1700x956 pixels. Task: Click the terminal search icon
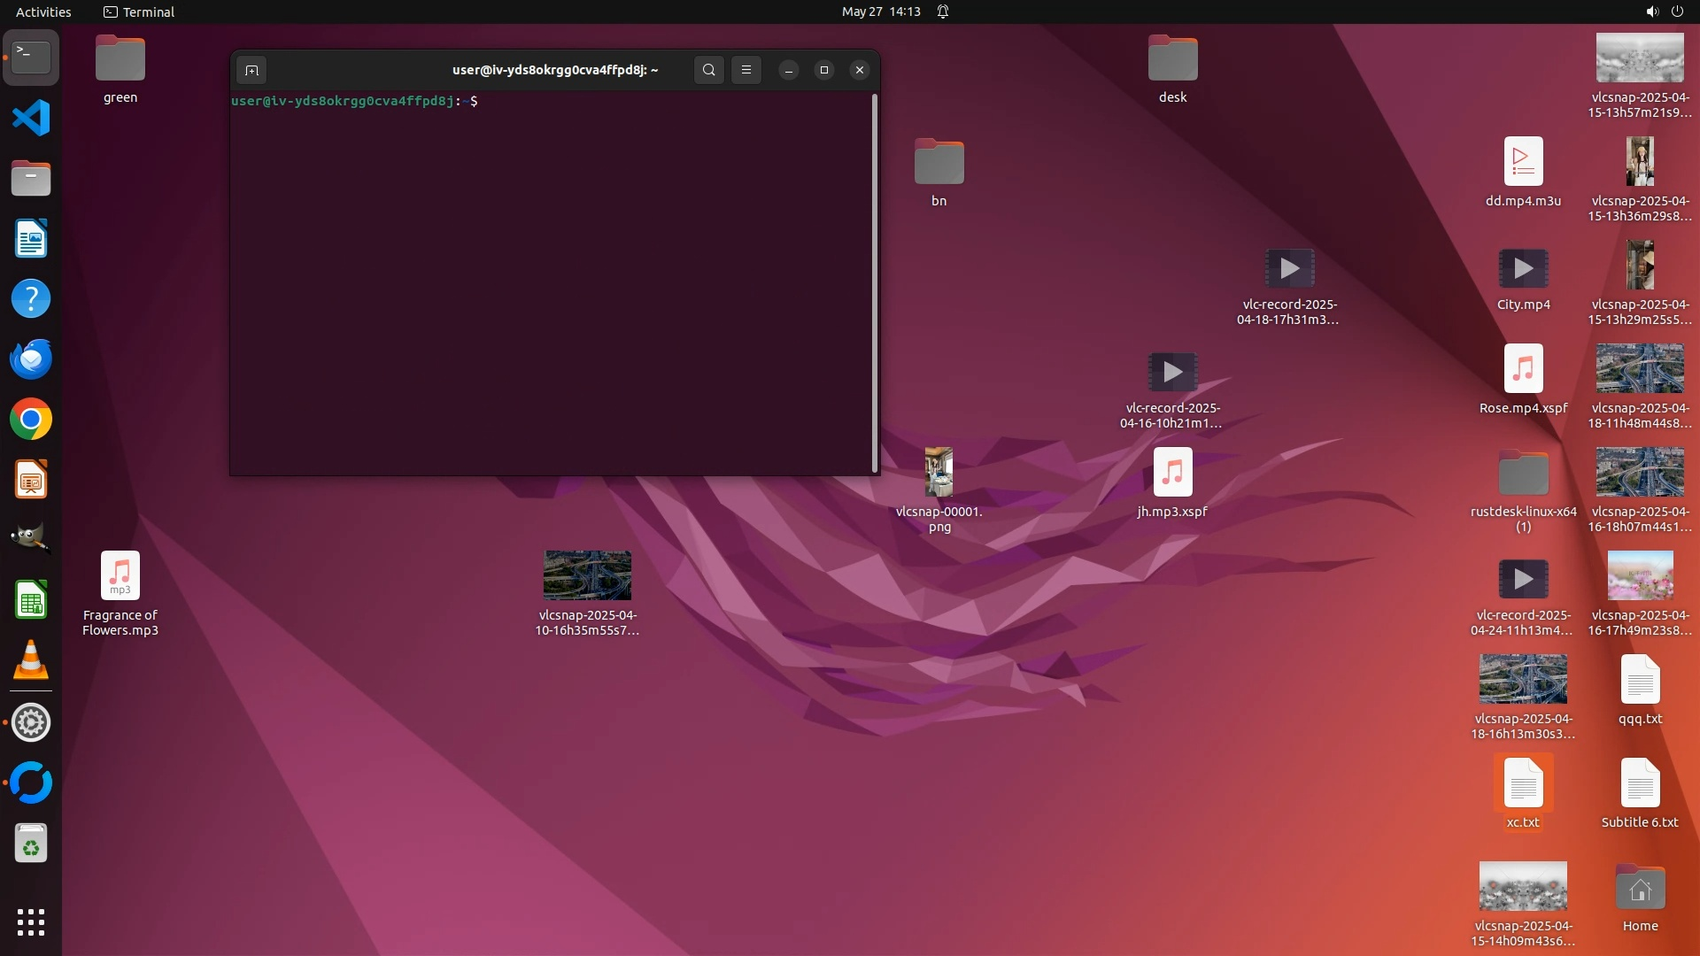pos(708,70)
